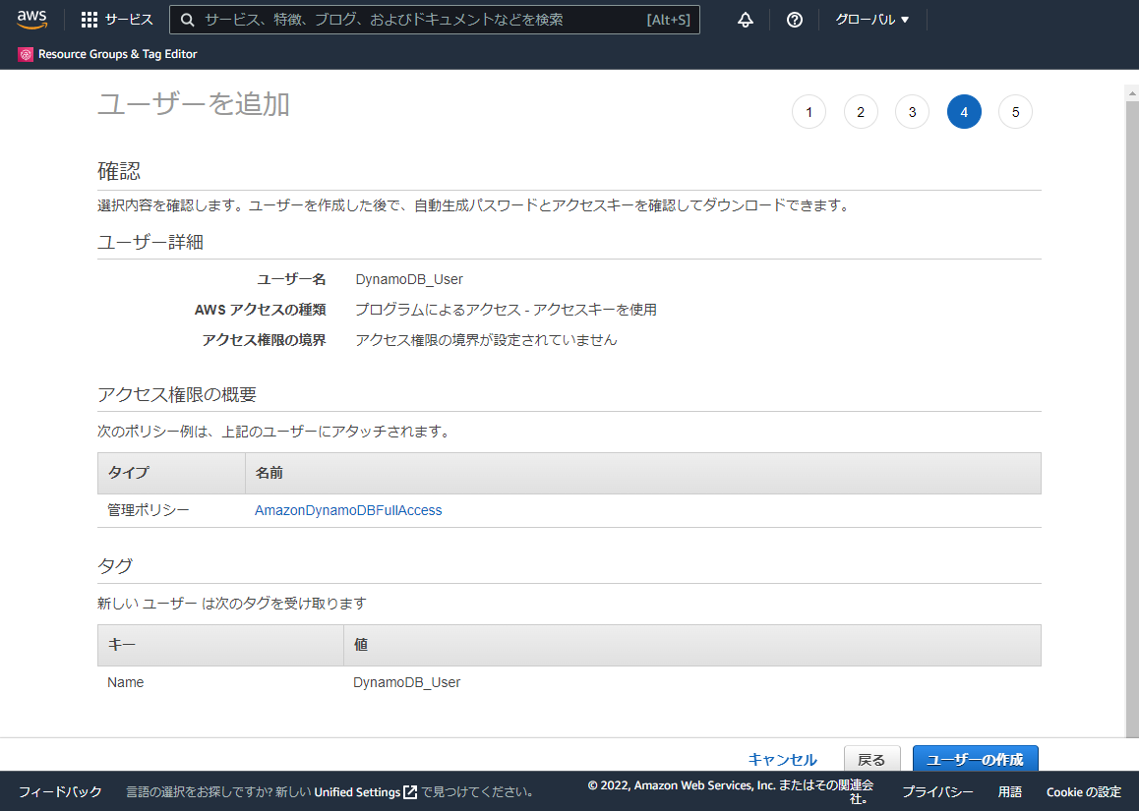Click the AWS logo home icon
Image resolution: width=1139 pixels, height=811 pixels.
click(x=31, y=20)
